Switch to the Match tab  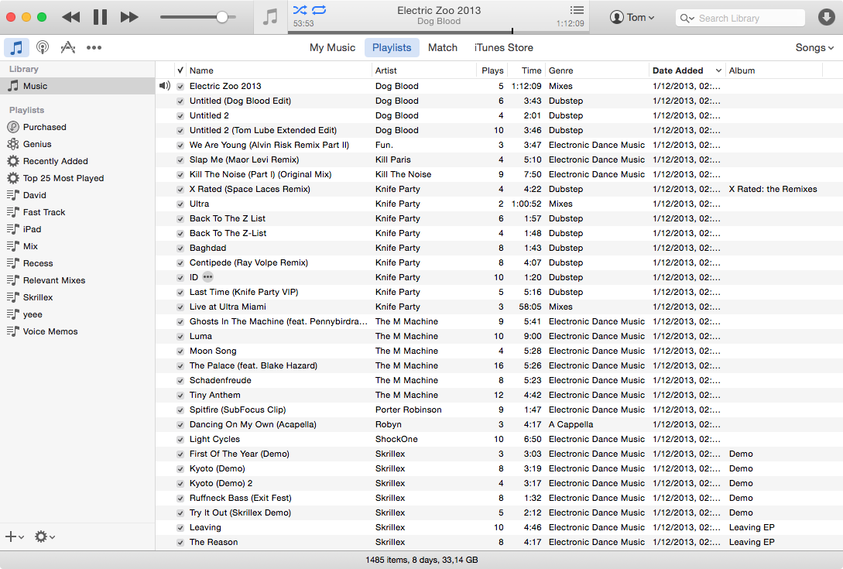click(x=443, y=47)
